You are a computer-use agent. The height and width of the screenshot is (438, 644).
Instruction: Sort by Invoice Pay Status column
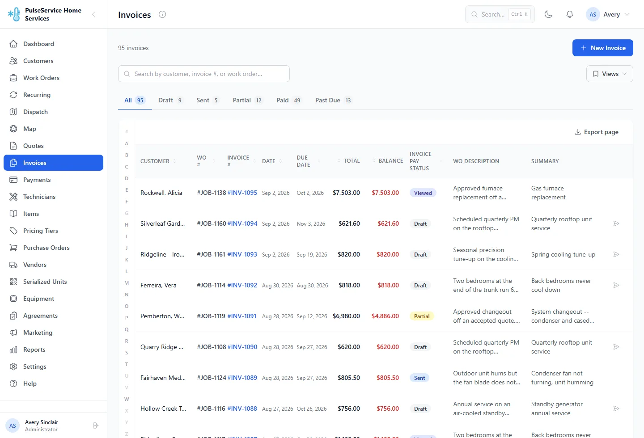tap(426, 161)
